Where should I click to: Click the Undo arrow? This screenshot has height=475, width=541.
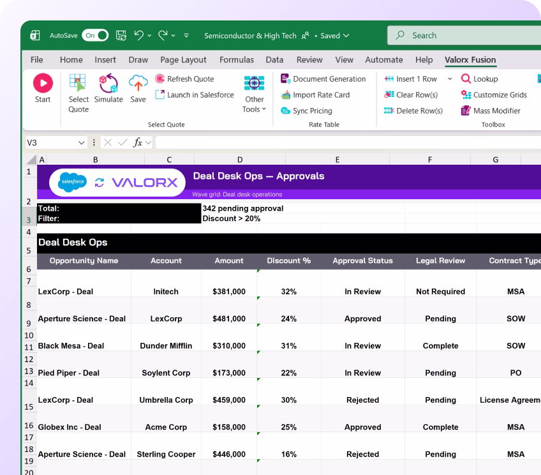138,35
